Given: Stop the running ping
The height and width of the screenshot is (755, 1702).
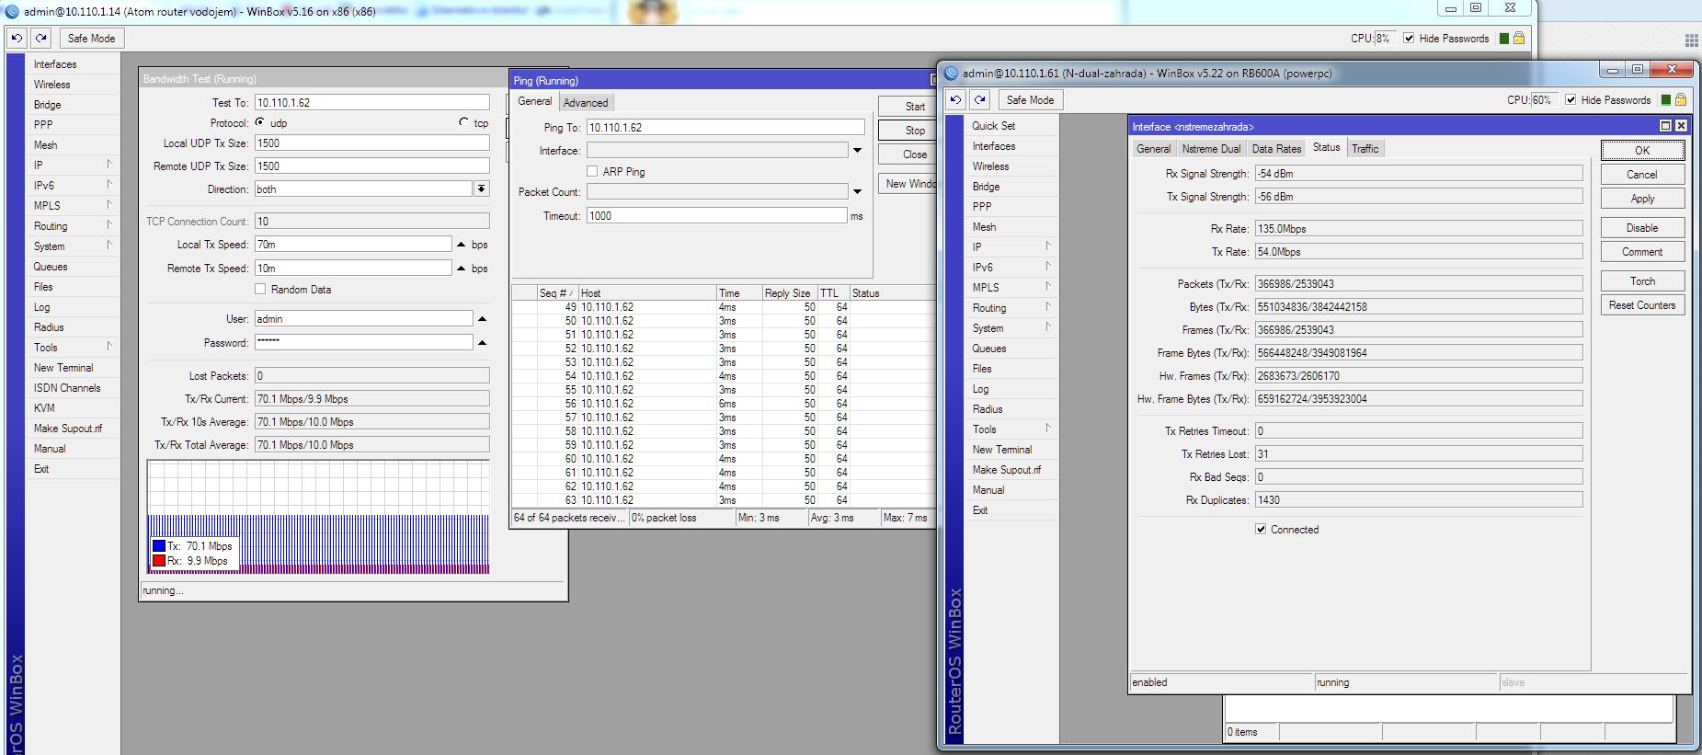Looking at the screenshot, I should [914, 131].
